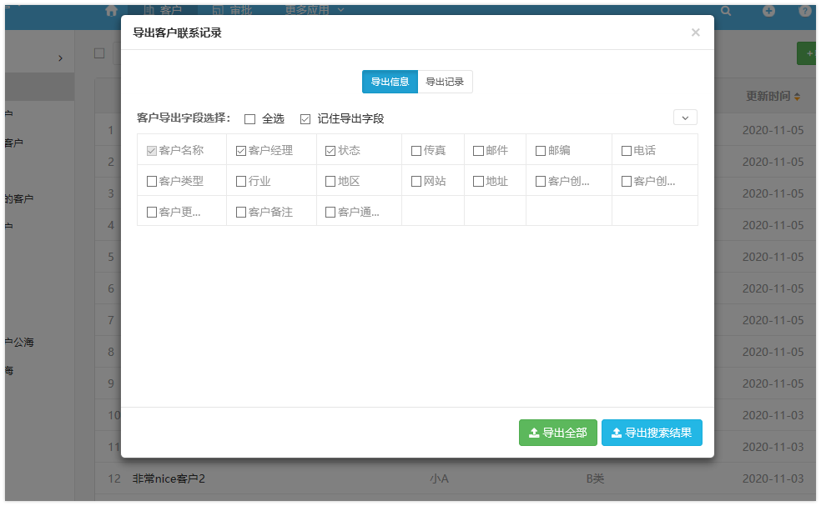This screenshot has height=506, width=821.
Task: Uncheck the 客户经理 field checkbox
Action: (241, 151)
